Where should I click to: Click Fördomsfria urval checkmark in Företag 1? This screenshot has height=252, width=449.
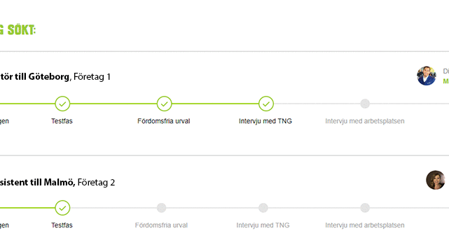point(165,104)
